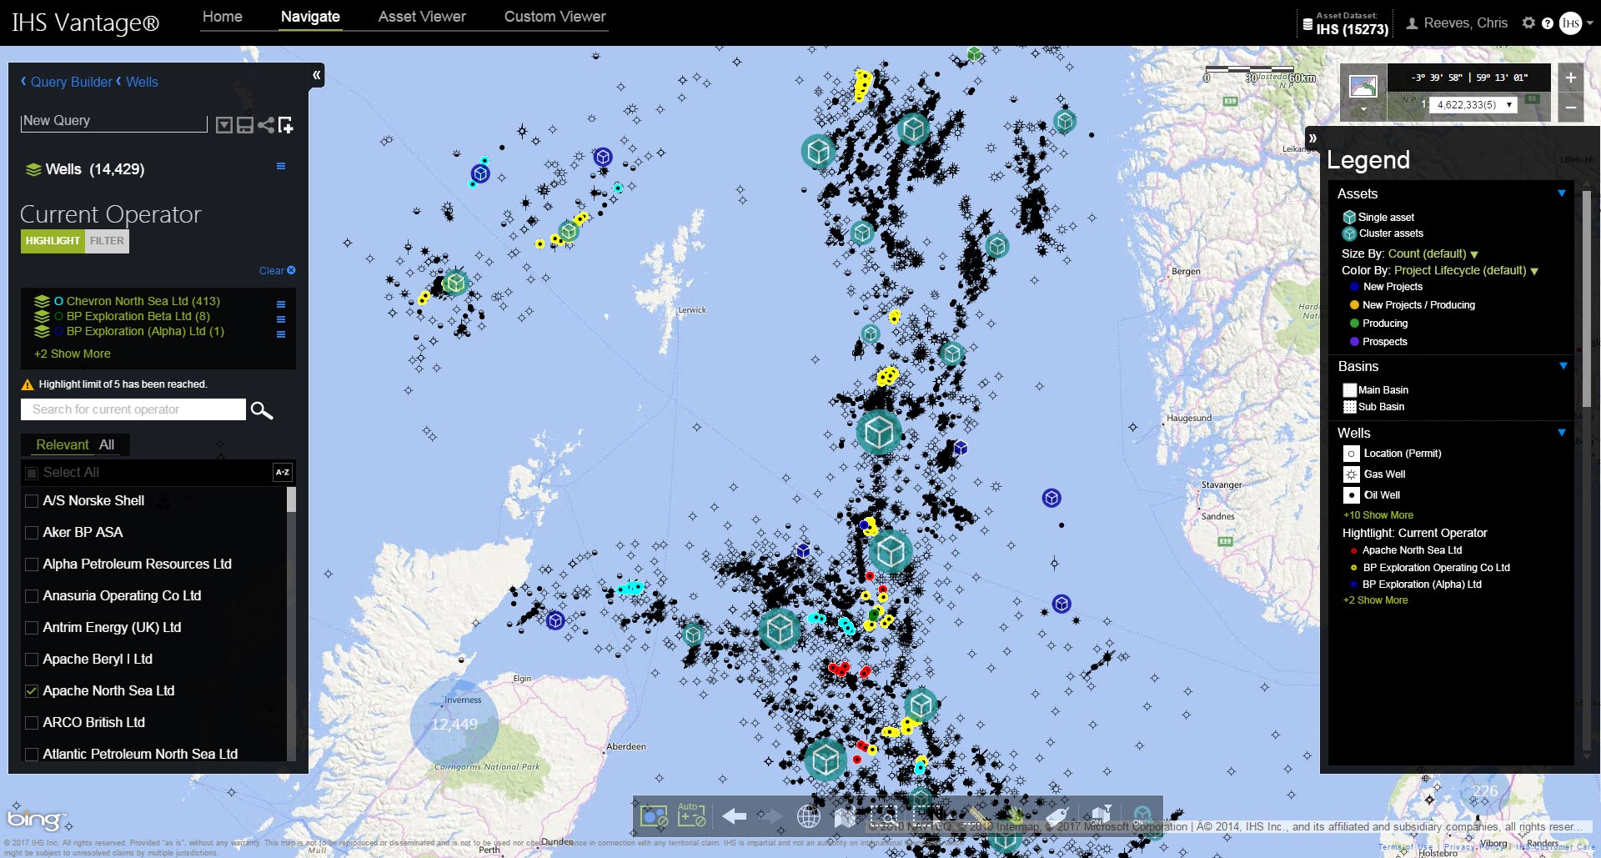Click the Asset Dataset IHS (15273) selector
This screenshot has width=1601, height=858.
[x=1346, y=24]
